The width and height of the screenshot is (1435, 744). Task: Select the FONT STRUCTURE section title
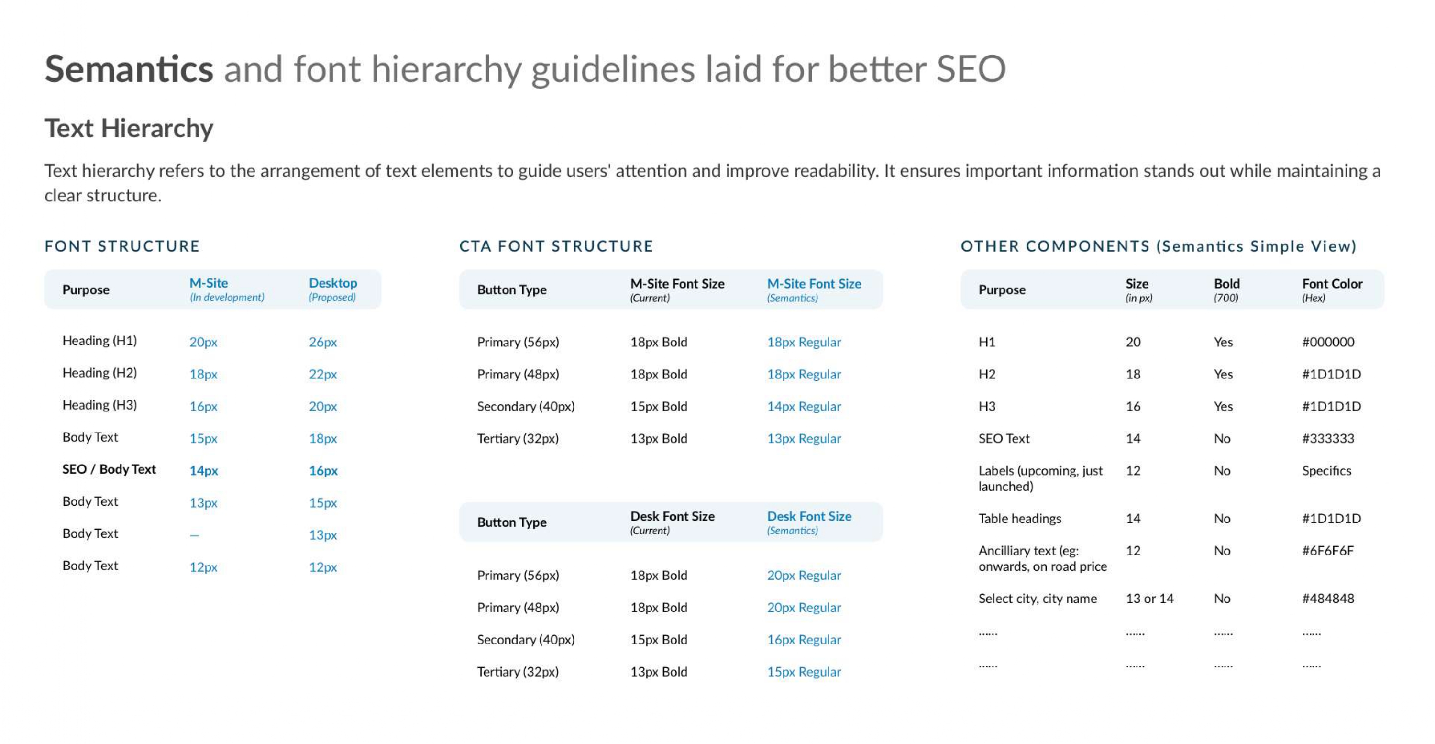(x=122, y=246)
